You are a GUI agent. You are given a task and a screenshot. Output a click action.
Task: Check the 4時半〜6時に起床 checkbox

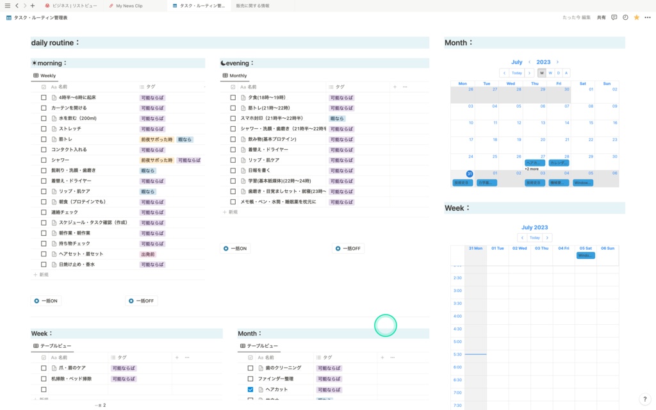pyautogui.click(x=44, y=97)
